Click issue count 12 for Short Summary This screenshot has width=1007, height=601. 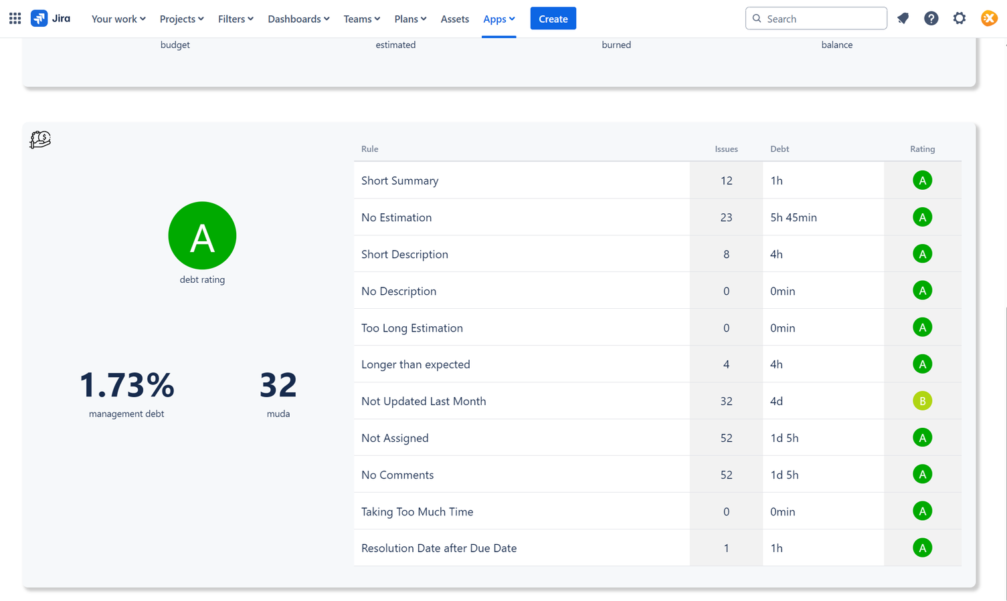click(x=726, y=181)
